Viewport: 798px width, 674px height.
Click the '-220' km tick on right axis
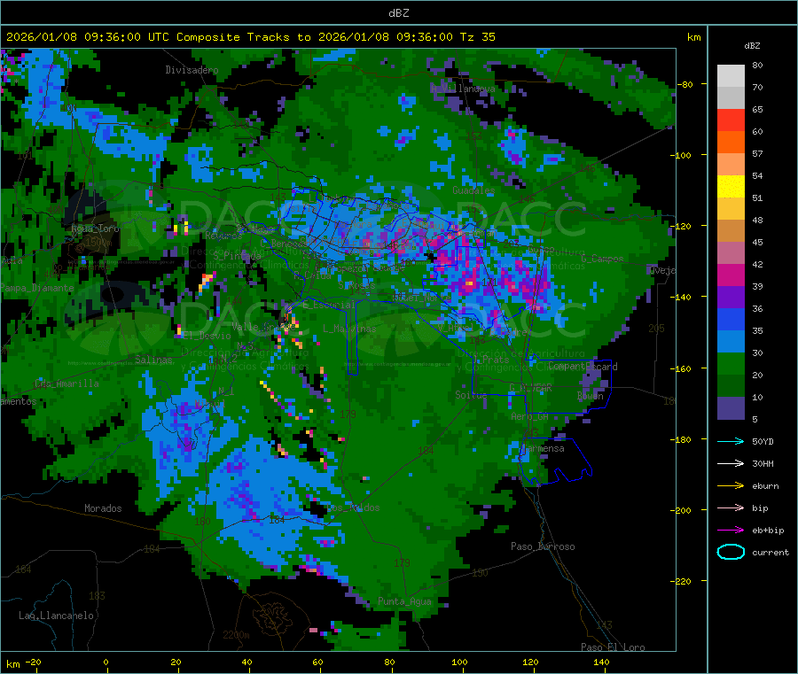pyautogui.click(x=682, y=582)
